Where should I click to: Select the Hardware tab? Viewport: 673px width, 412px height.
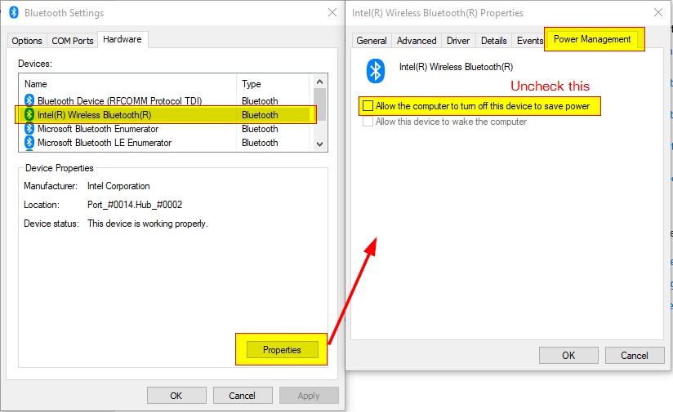tap(123, 39)
